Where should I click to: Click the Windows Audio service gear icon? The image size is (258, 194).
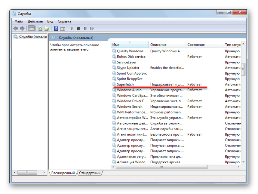click(114, 90)
